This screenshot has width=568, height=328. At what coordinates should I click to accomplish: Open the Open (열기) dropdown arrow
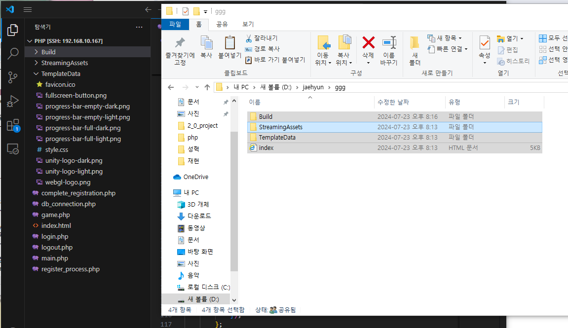(522, 38)
